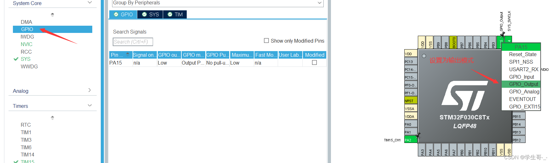Choose GPIO_Output in PA15 menu
The width and height of the screenshot is (552, 163).
521,84
